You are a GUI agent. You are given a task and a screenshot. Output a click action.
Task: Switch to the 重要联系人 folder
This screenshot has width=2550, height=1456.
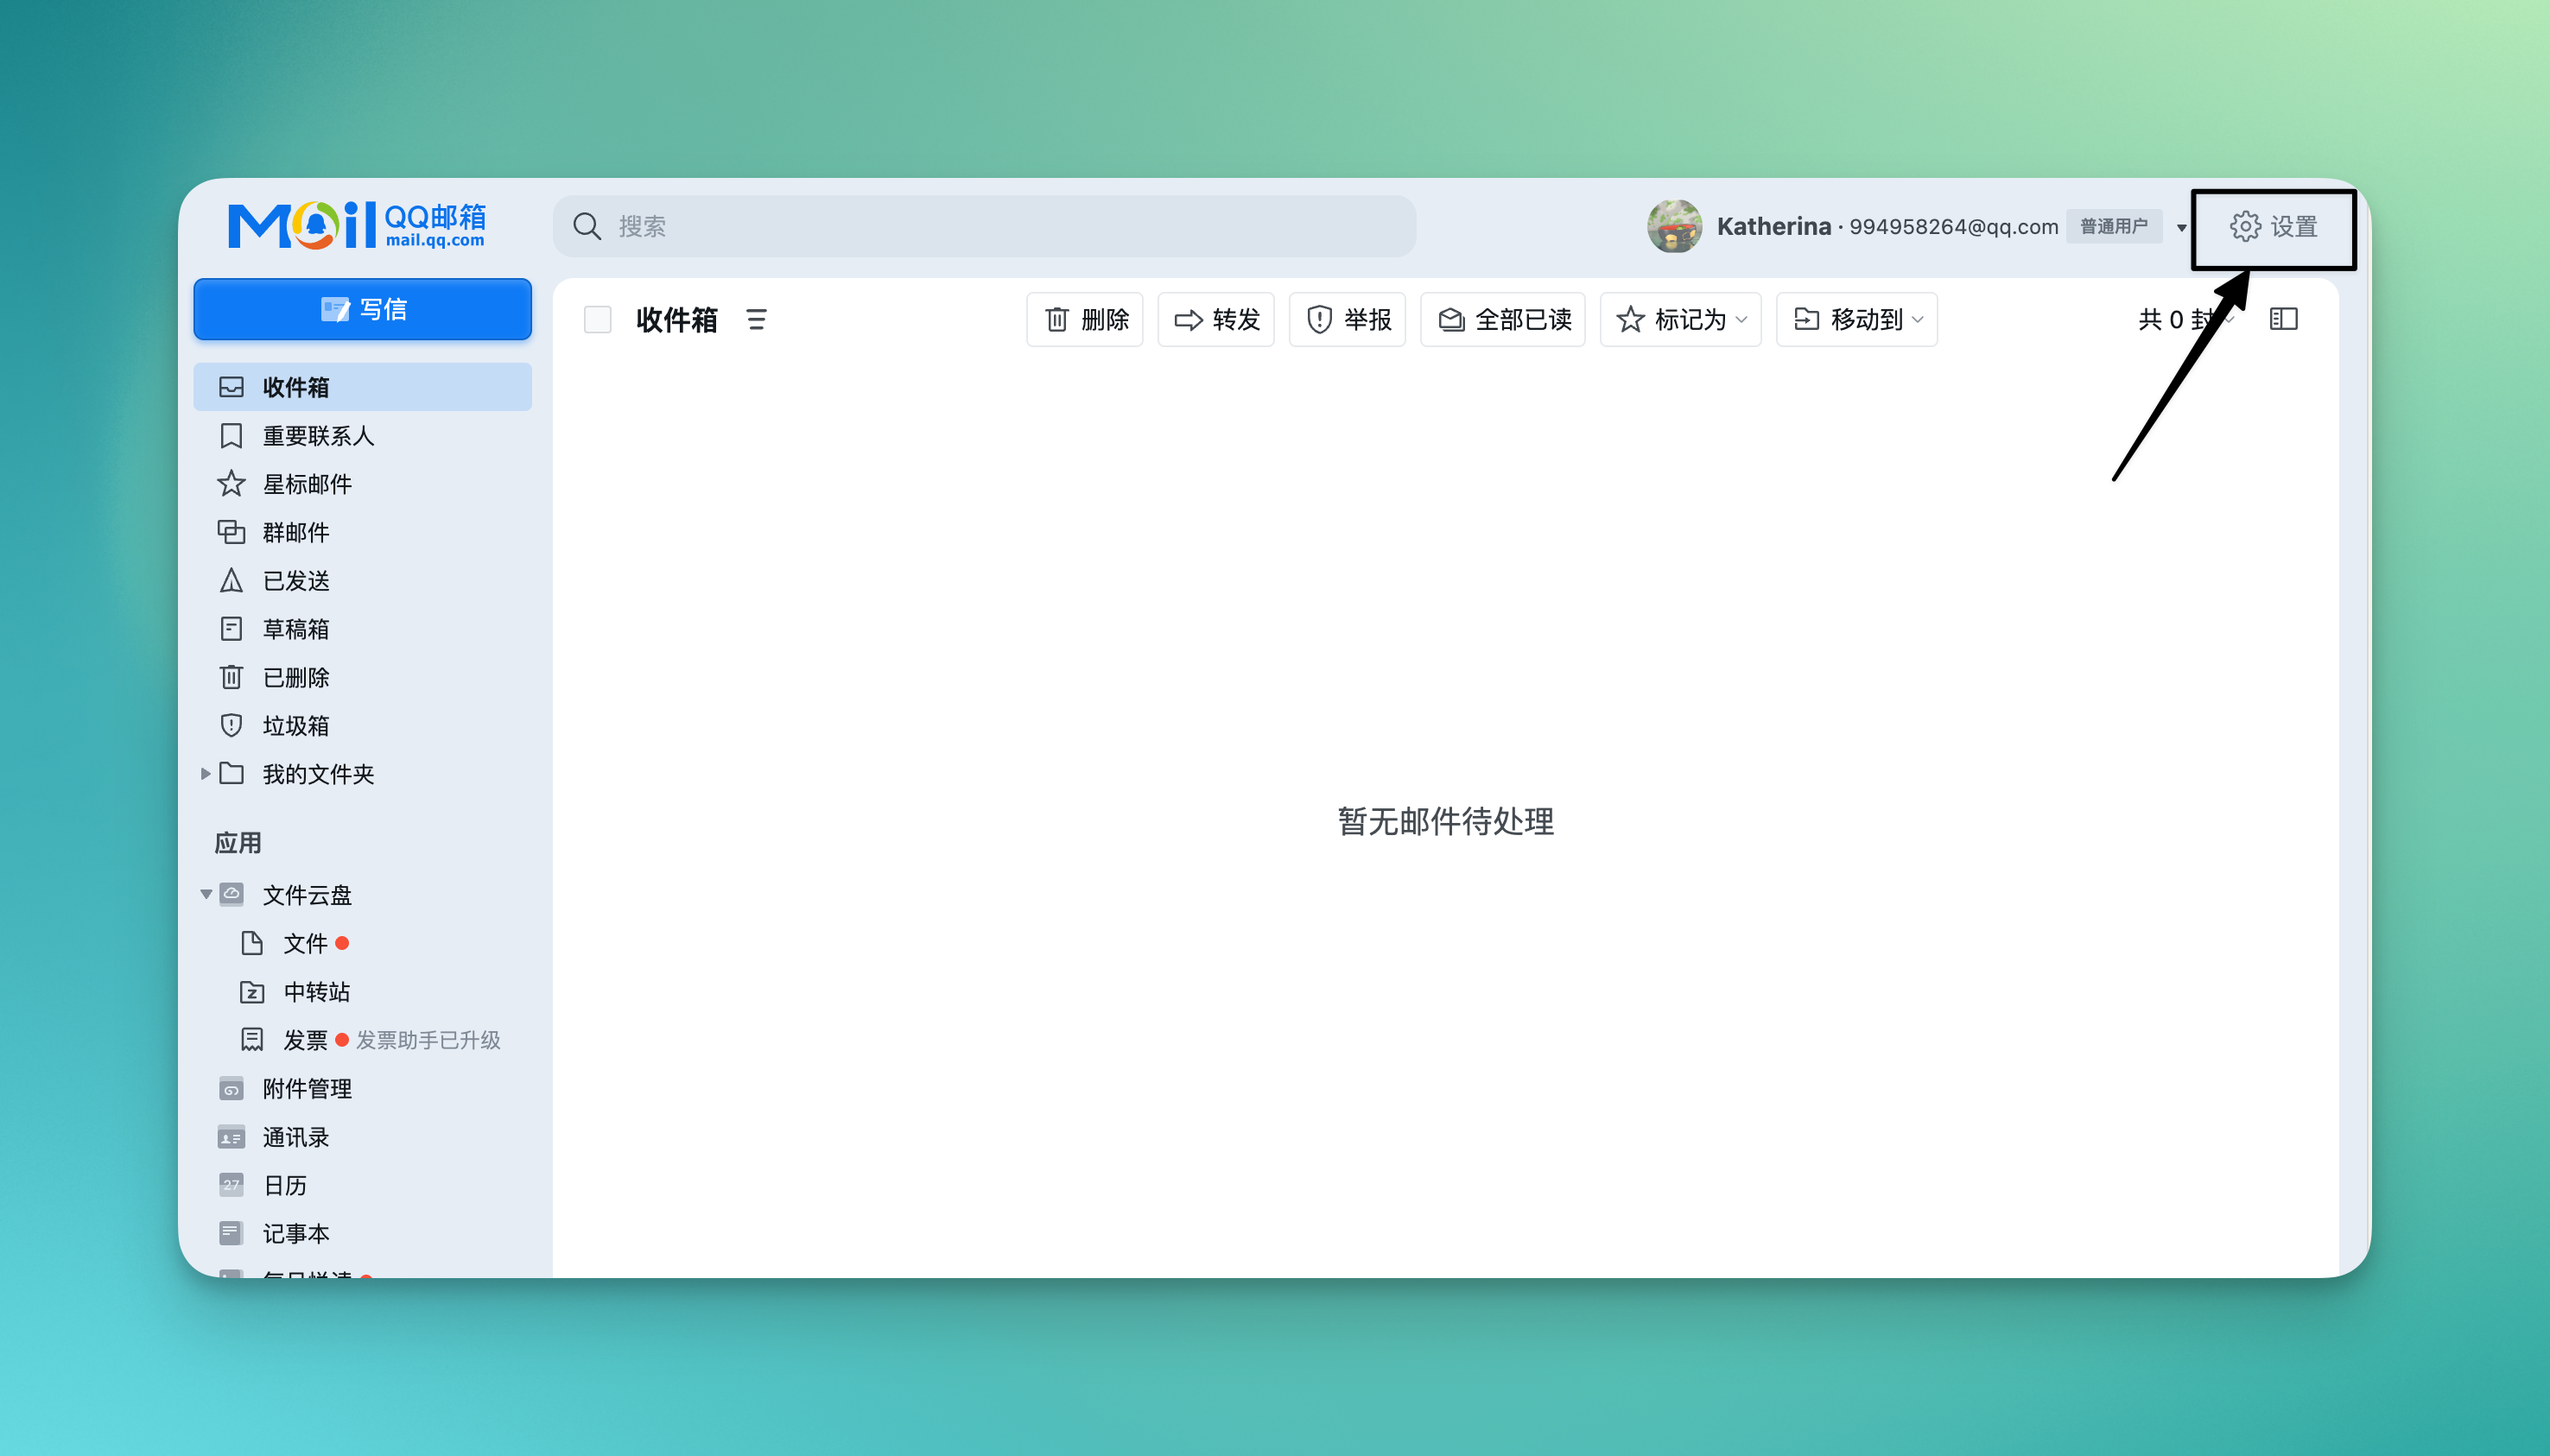(x=318, y=435)
